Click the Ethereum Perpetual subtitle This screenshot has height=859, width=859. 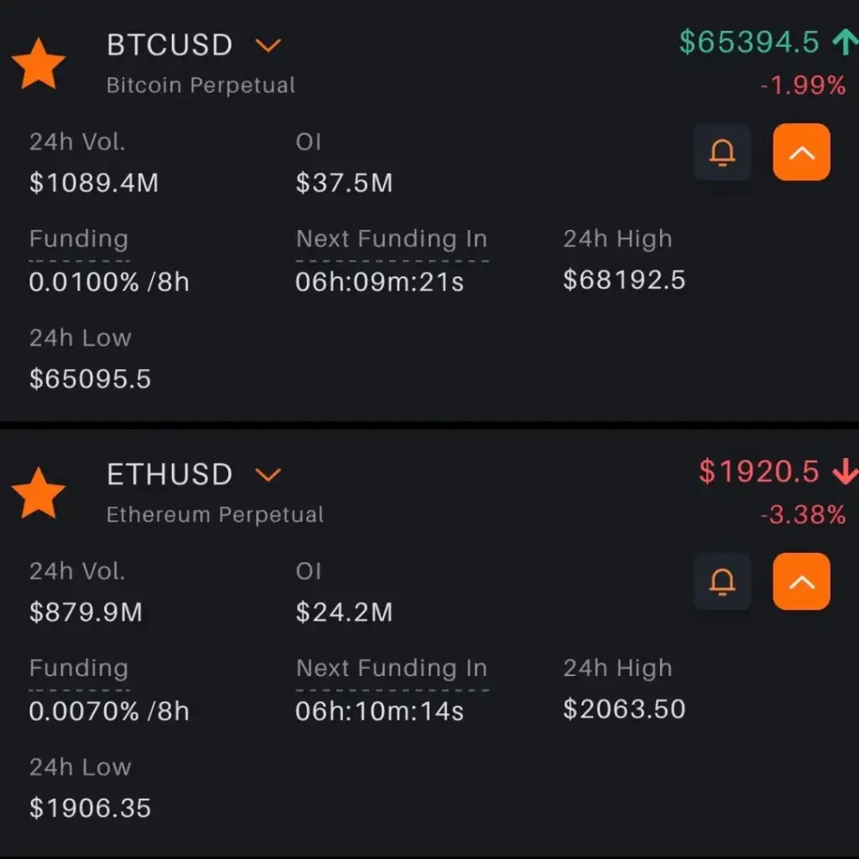tap(215, 515)
